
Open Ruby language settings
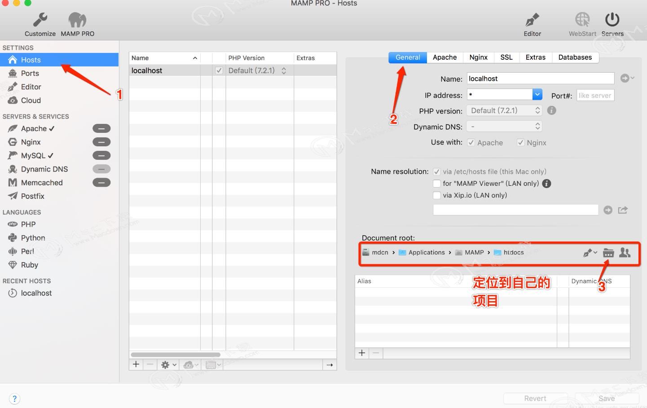[x=29, y=264]
